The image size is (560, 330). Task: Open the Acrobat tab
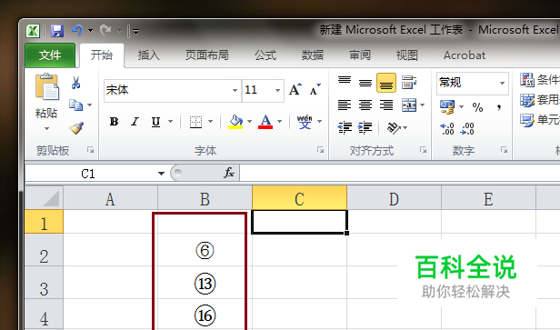465,55
